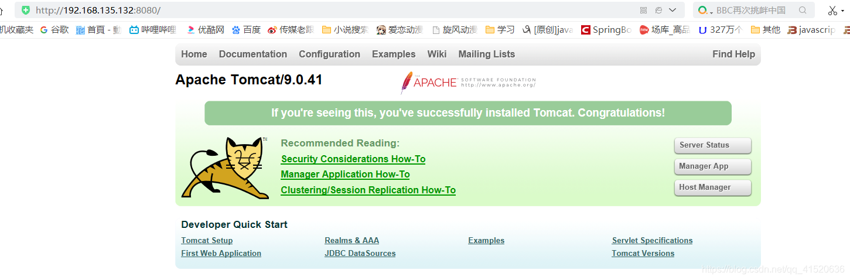Image resolution: width=850 pixels, height=280 pixels.
Task: Click the Host Manager button
Action: [x=712, y=187]
